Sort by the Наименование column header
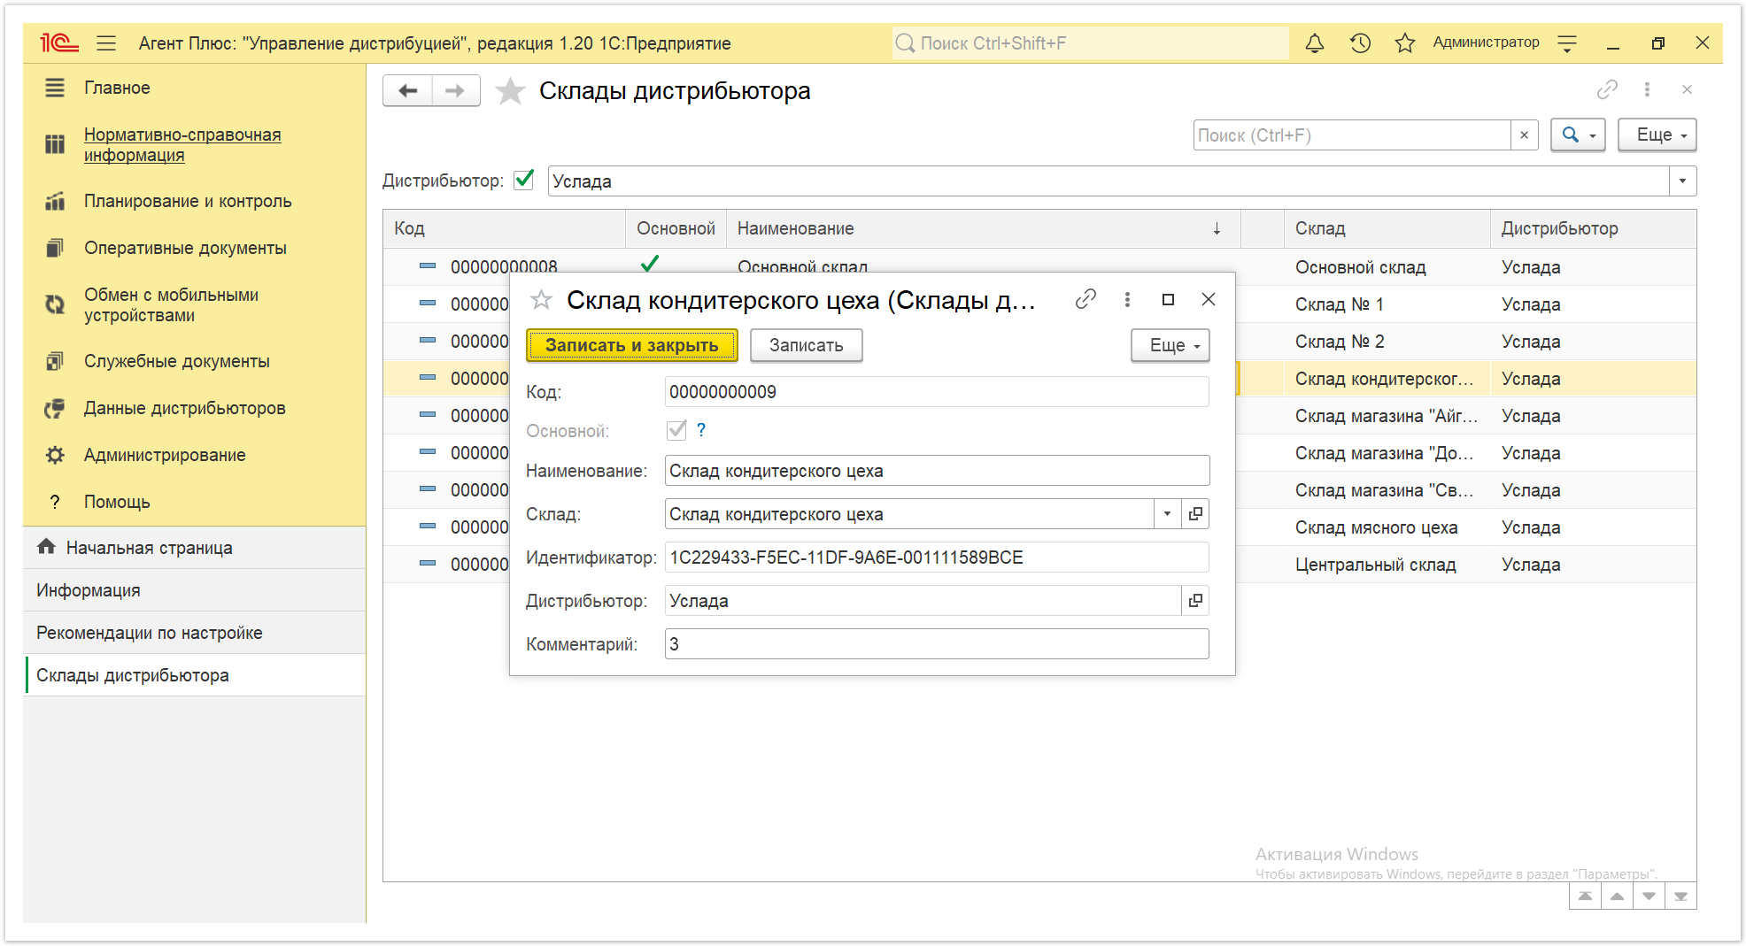 pos(983,228)
